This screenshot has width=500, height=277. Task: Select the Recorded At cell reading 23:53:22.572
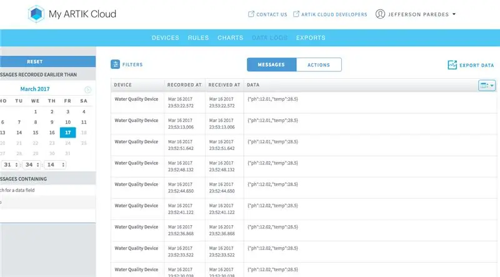tap(184, 103)
